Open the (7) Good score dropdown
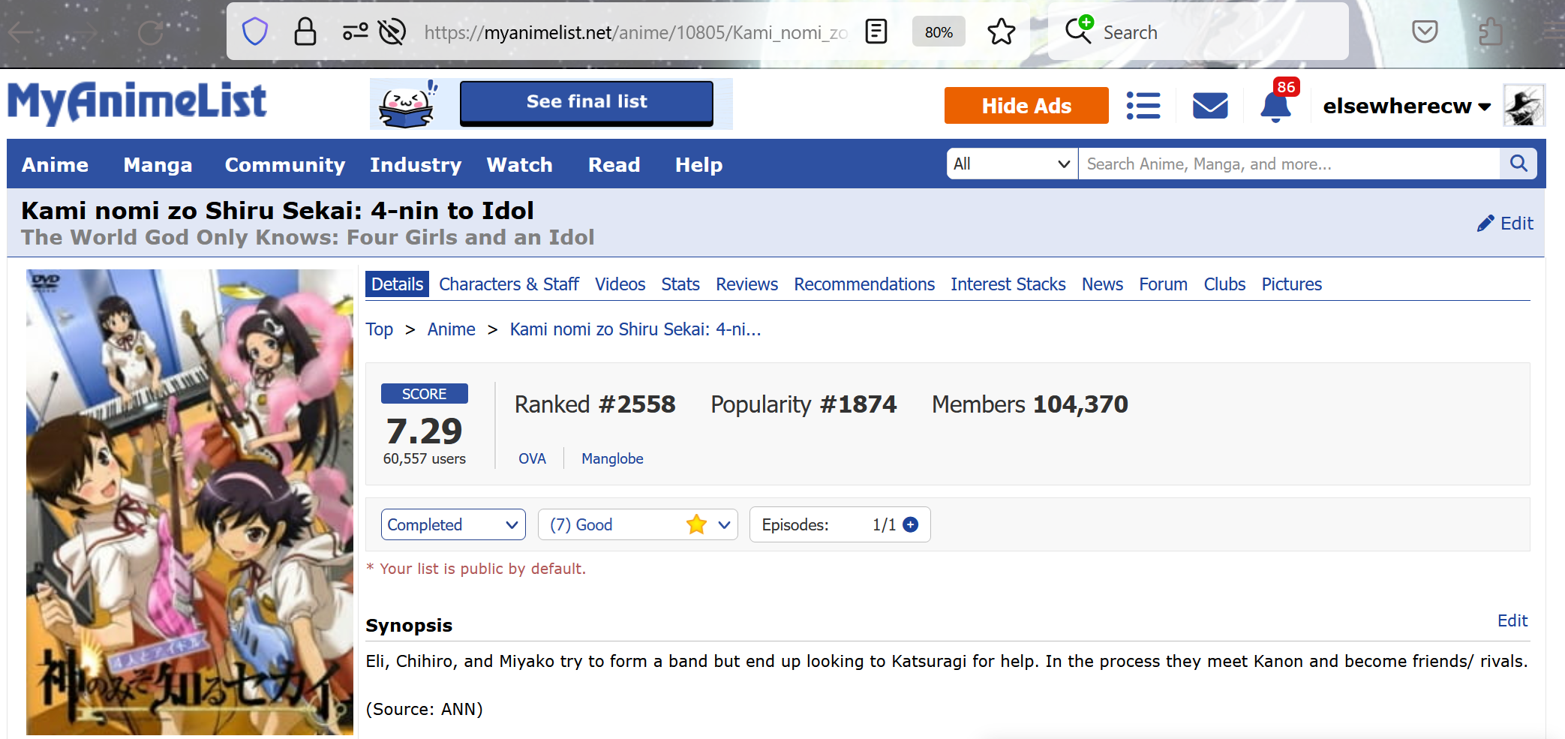 638,525
